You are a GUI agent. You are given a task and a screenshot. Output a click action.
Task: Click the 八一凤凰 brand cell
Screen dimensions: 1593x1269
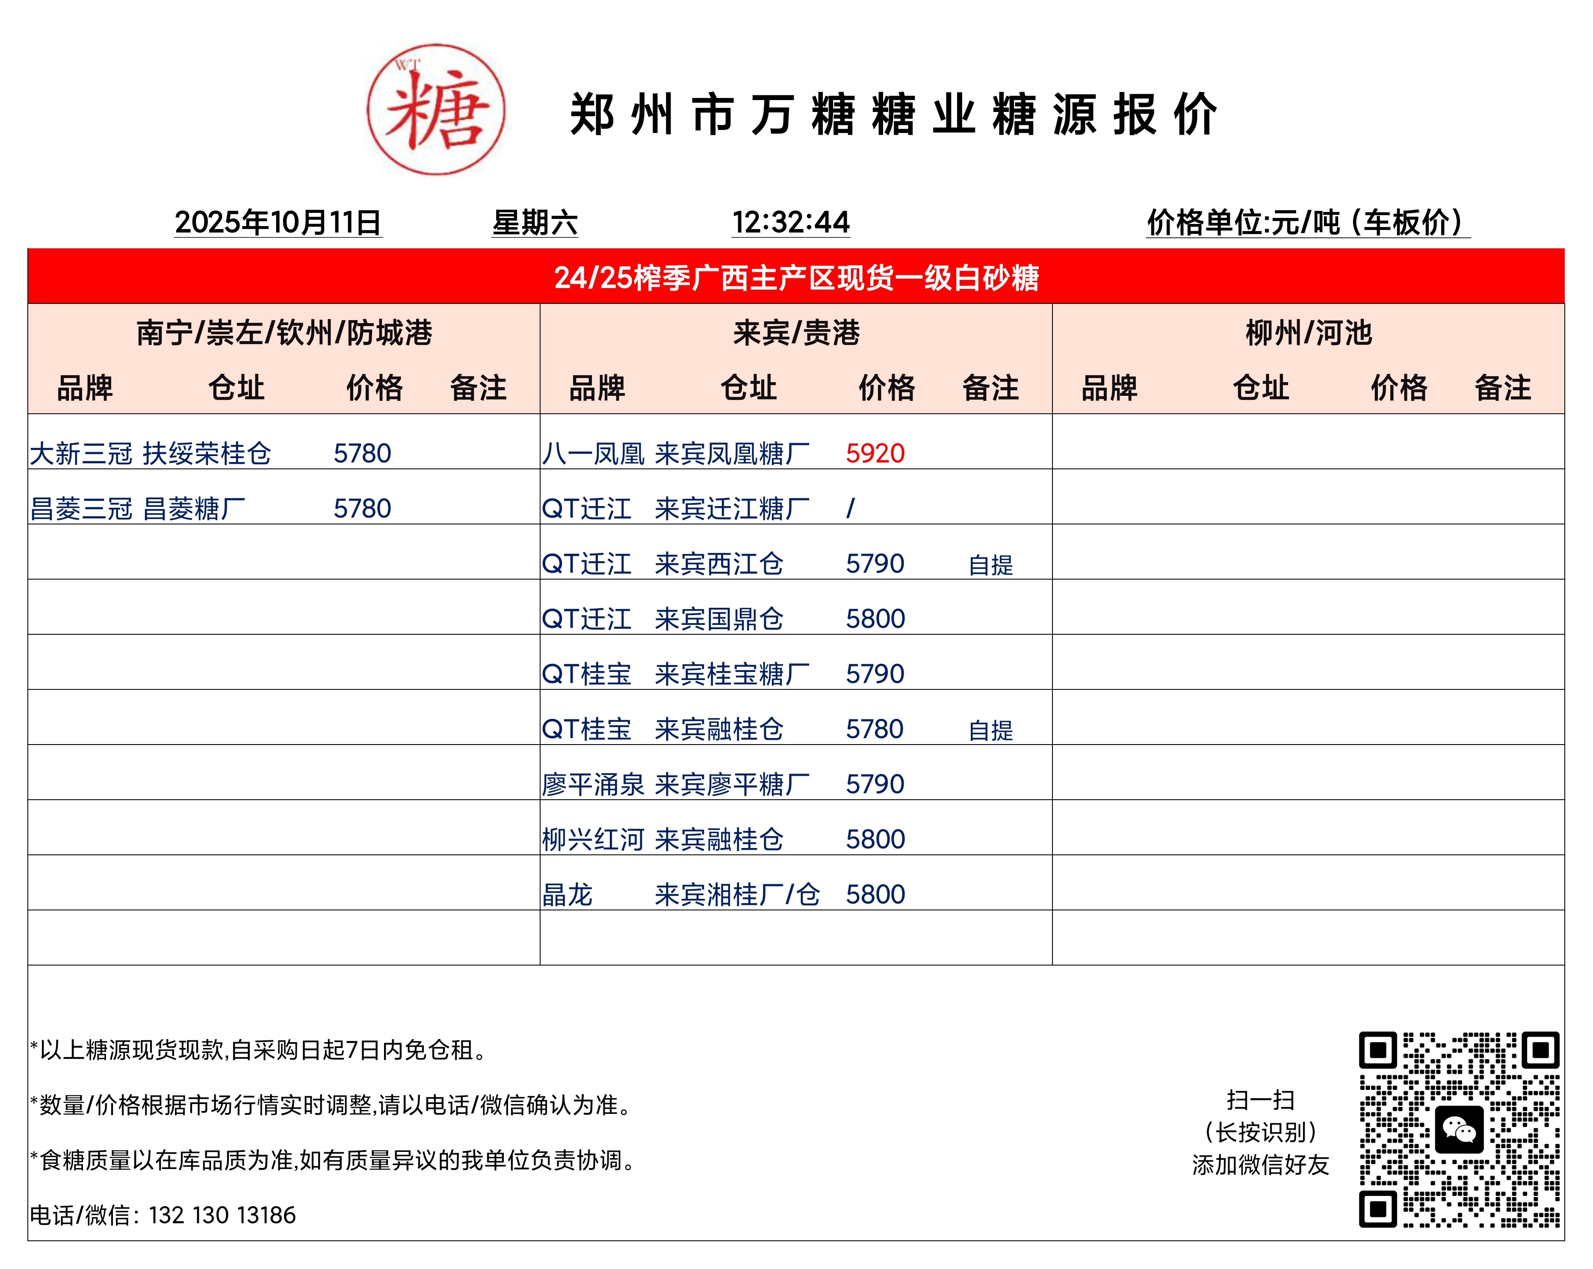point(593,453)
